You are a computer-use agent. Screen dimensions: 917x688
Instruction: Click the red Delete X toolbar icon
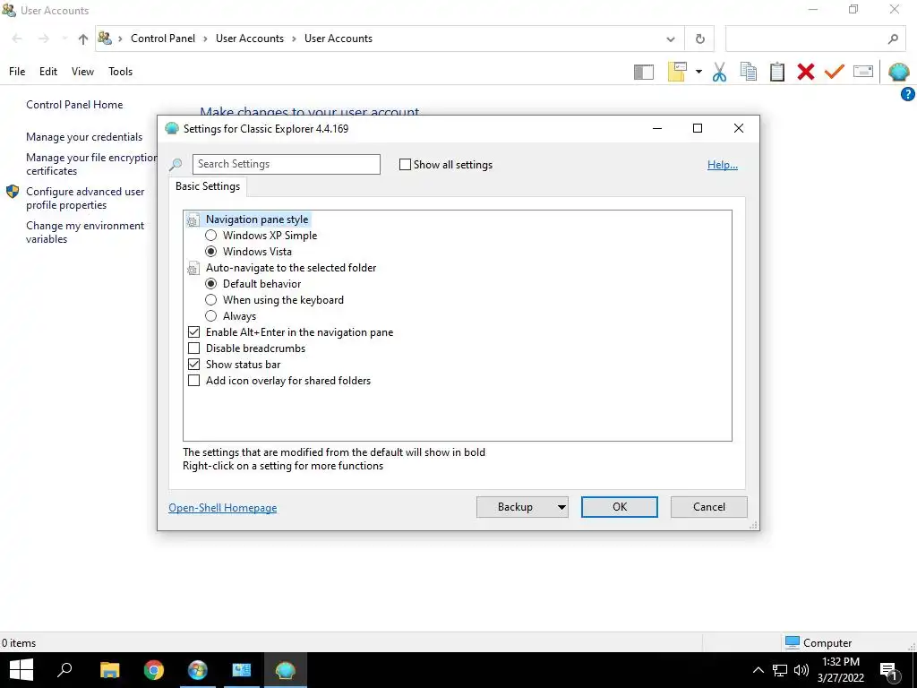point(805,72)
